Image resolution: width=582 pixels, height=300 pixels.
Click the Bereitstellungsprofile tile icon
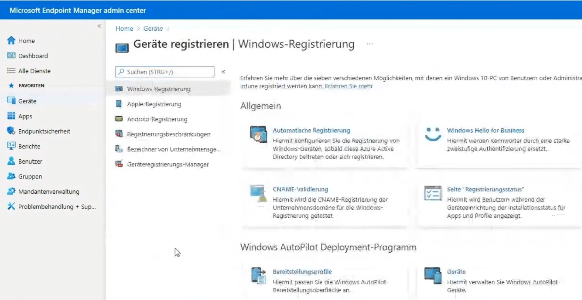click(x=258, y=276)
